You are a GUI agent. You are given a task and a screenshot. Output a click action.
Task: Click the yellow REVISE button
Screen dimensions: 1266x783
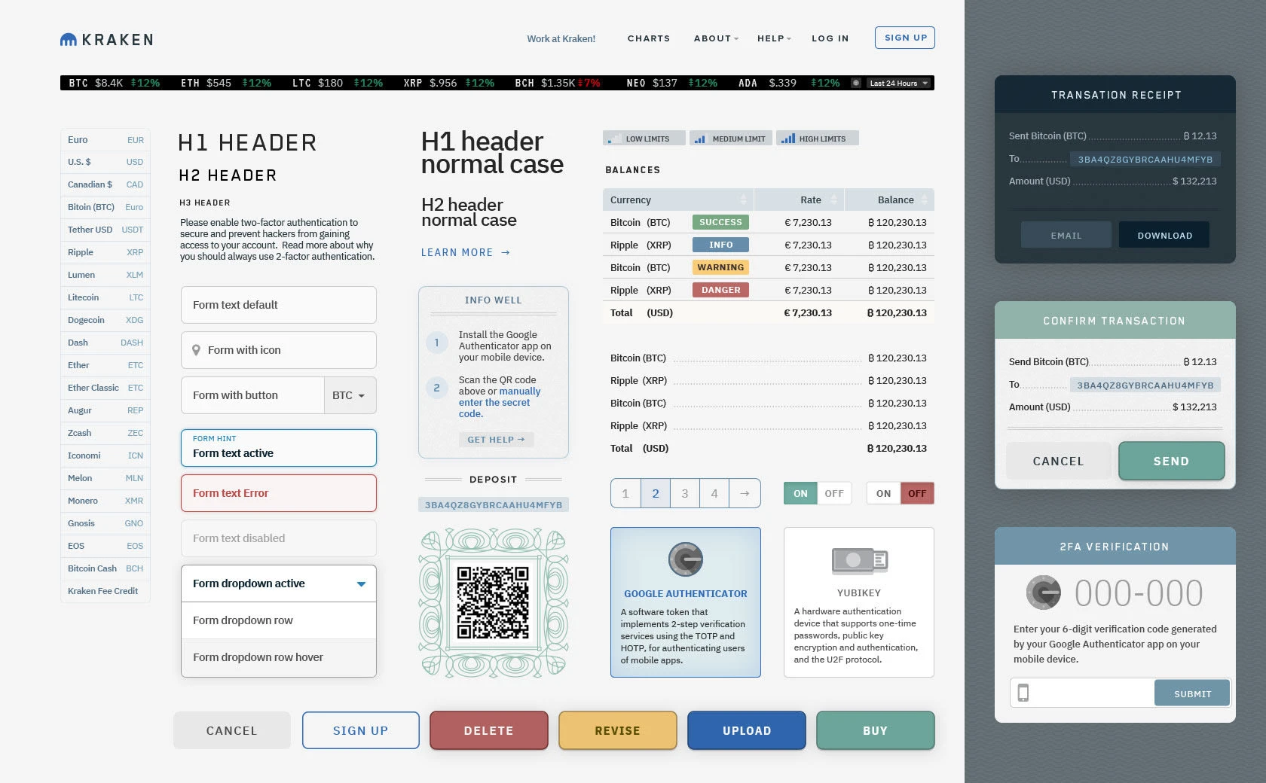[x=618, y=730]
